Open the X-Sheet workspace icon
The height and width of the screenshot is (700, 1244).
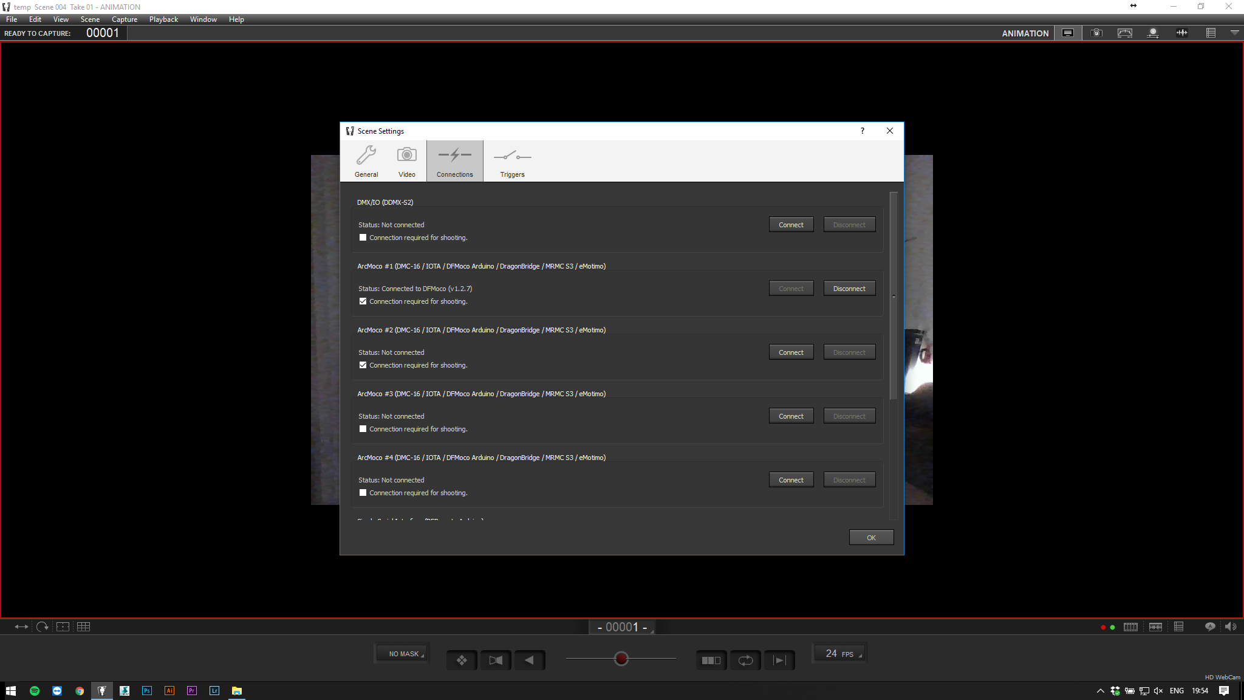1211,33
